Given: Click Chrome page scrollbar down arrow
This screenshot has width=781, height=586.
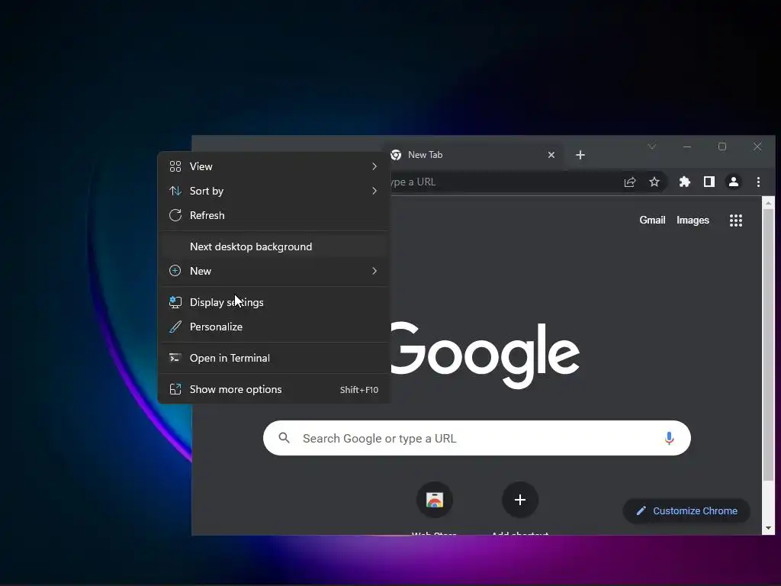Looking at the screenshot, I should (768, 528).
